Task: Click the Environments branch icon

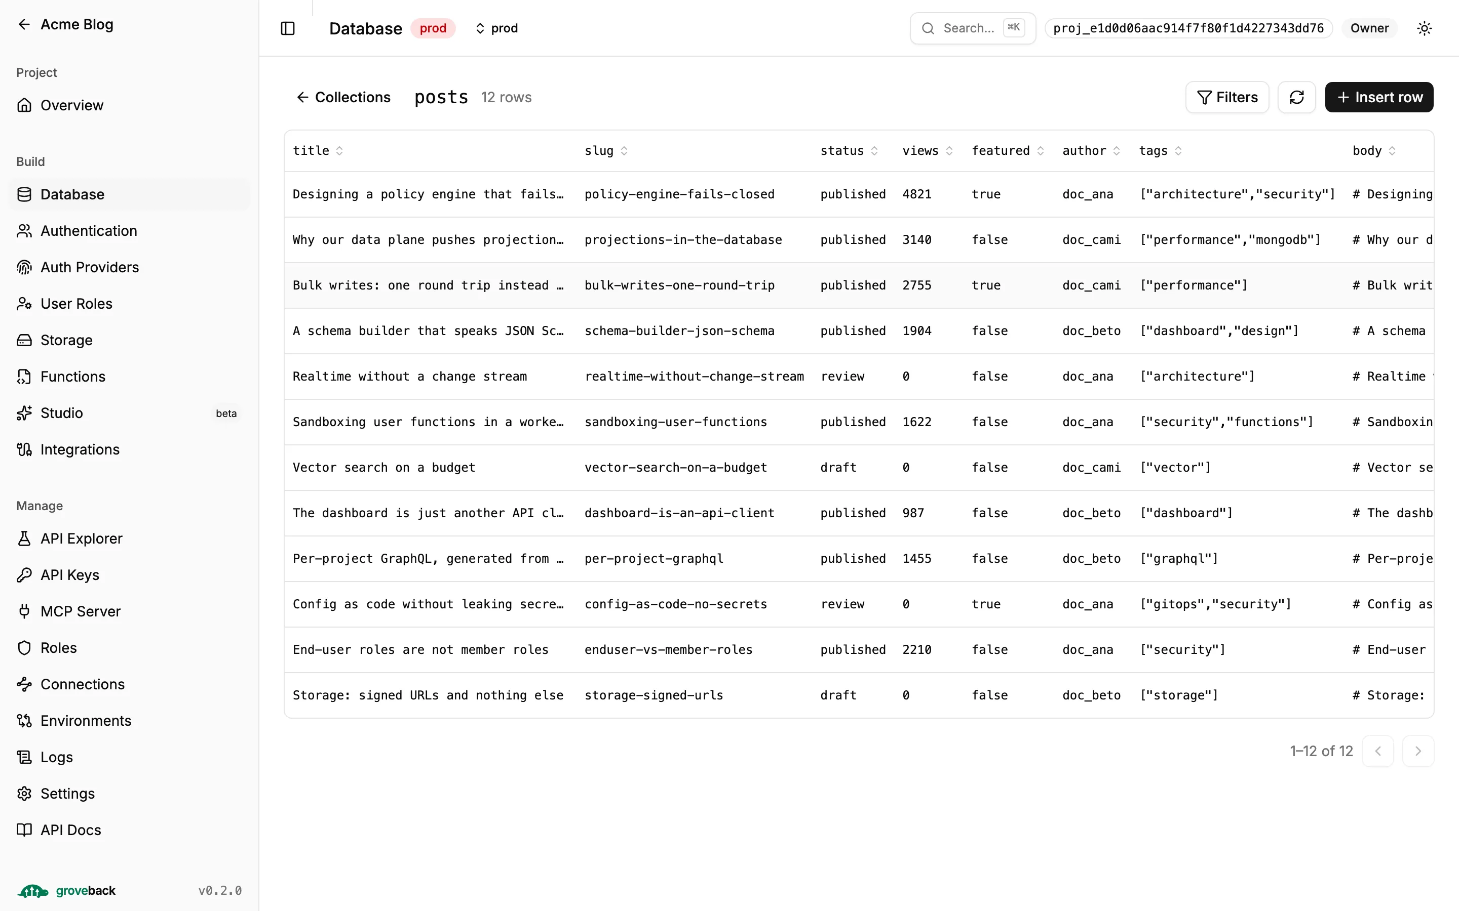Action: pos(24,721)
